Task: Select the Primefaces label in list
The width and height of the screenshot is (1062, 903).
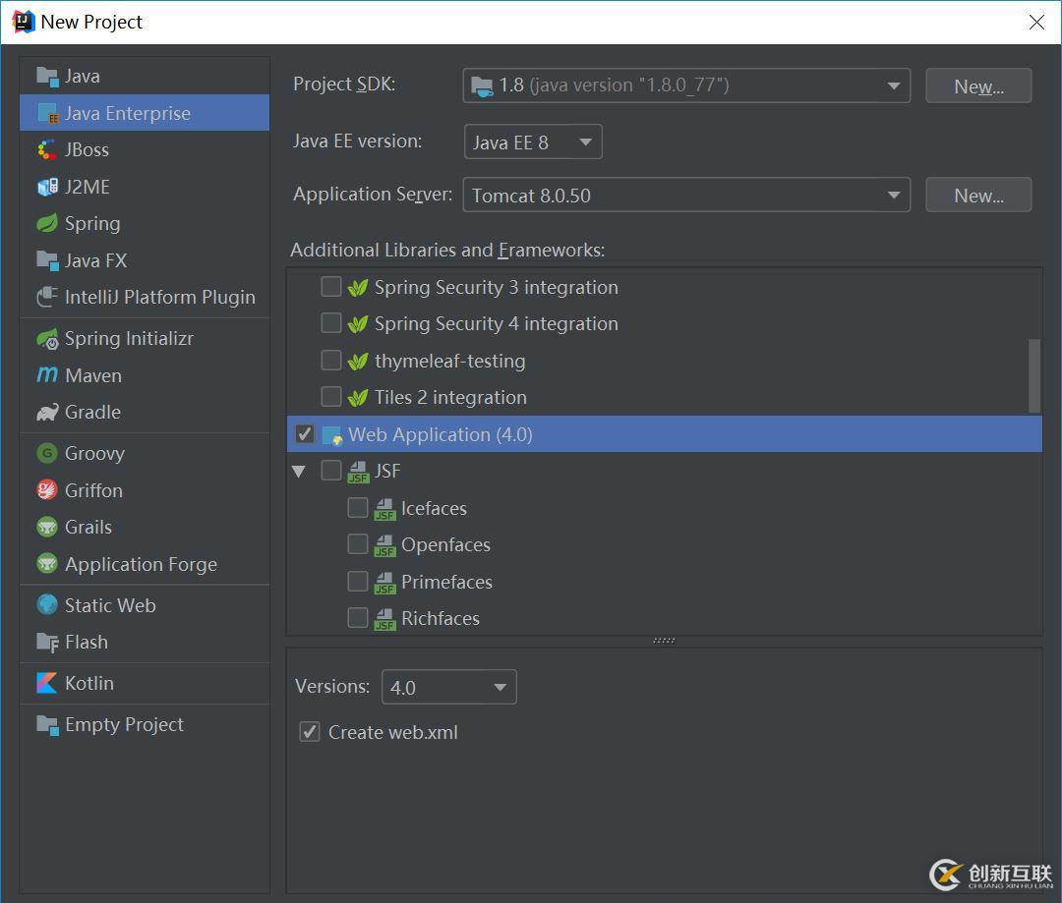Action: (447, 582)
